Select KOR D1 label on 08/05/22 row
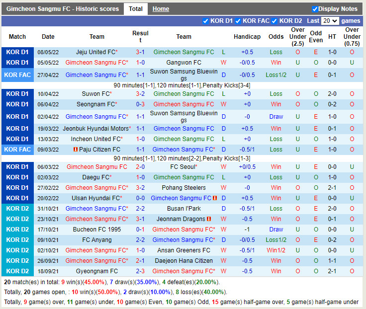Viewport: 366px width, 309px height. [17, 52]
